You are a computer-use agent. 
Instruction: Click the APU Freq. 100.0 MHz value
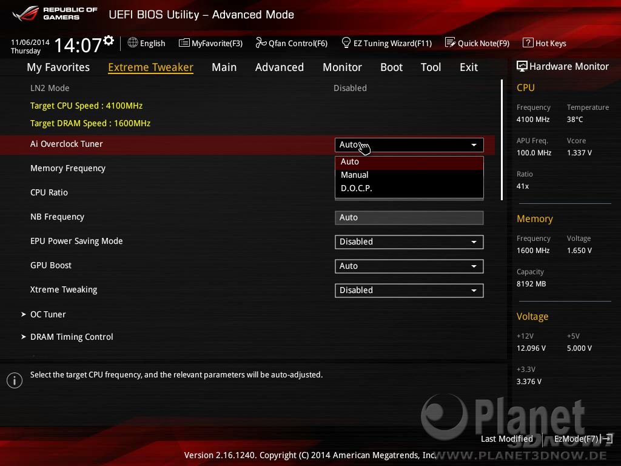(534, 152)
